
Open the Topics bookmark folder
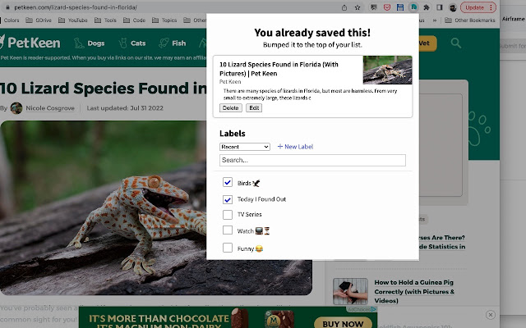tap(164, 20)
